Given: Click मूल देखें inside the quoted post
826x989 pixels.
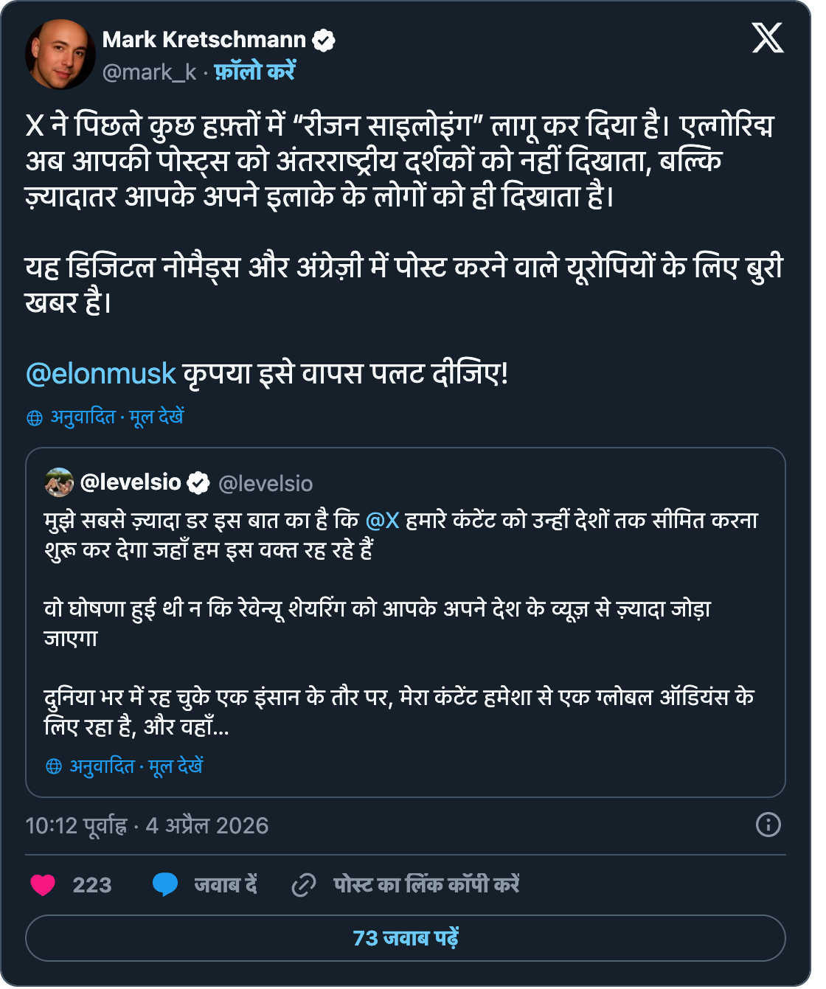Looking at the screenshot, I should [x=176, y=766].
